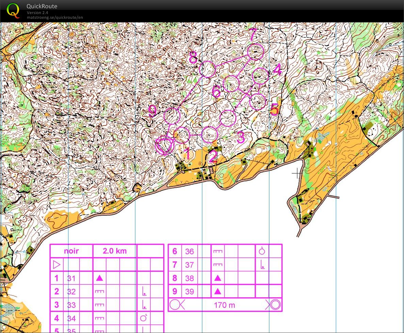This screenshot has width=404, height=333.
Task: Click the '170 m' finish distance text
Action: (224, 305)
